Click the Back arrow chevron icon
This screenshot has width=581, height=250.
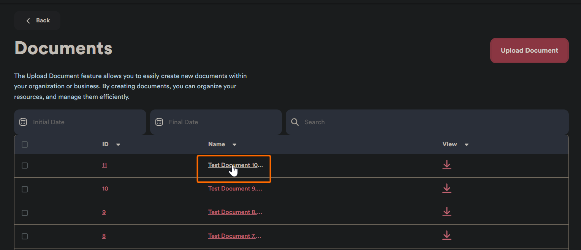[28, 21]
